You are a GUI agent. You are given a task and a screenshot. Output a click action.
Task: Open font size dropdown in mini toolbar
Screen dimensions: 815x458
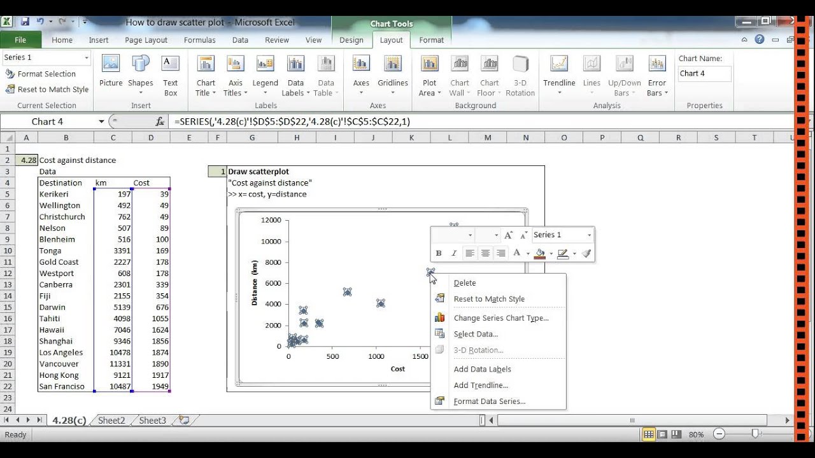[495, 235]
